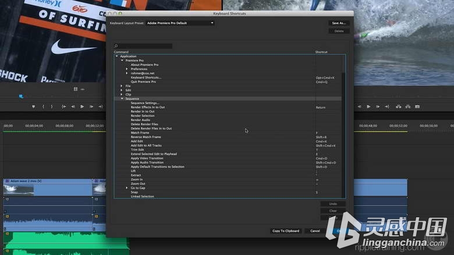Screen dimensions: 454x255
Task: Expand the Edit commands node
Action: tap(122, 90)
